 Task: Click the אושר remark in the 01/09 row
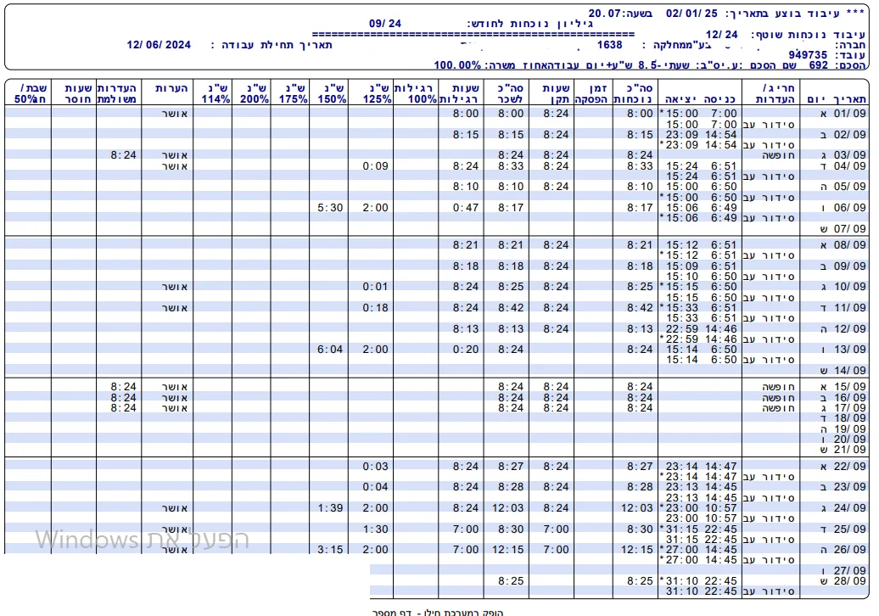(175, 113)
